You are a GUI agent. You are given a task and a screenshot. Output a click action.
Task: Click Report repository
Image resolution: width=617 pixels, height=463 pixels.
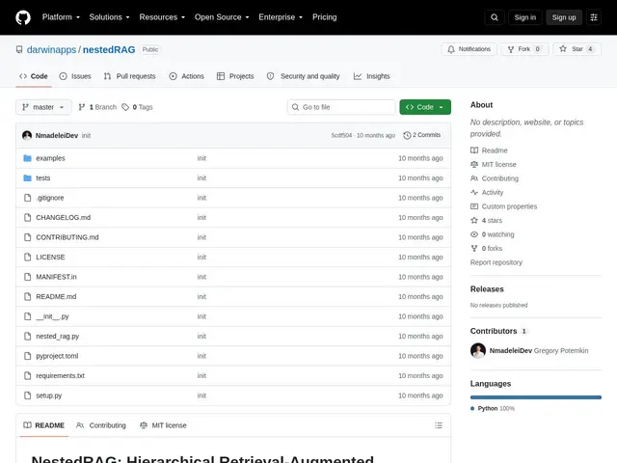click(496, 262)
